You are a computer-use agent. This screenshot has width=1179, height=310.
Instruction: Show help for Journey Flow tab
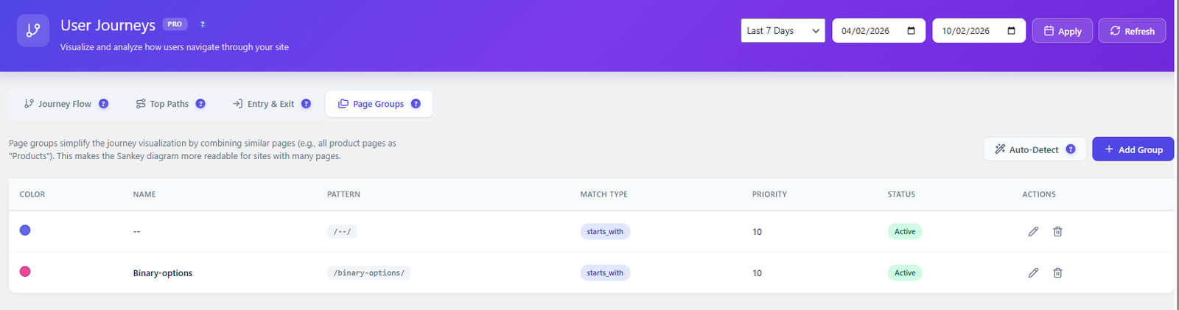[103, 104]
